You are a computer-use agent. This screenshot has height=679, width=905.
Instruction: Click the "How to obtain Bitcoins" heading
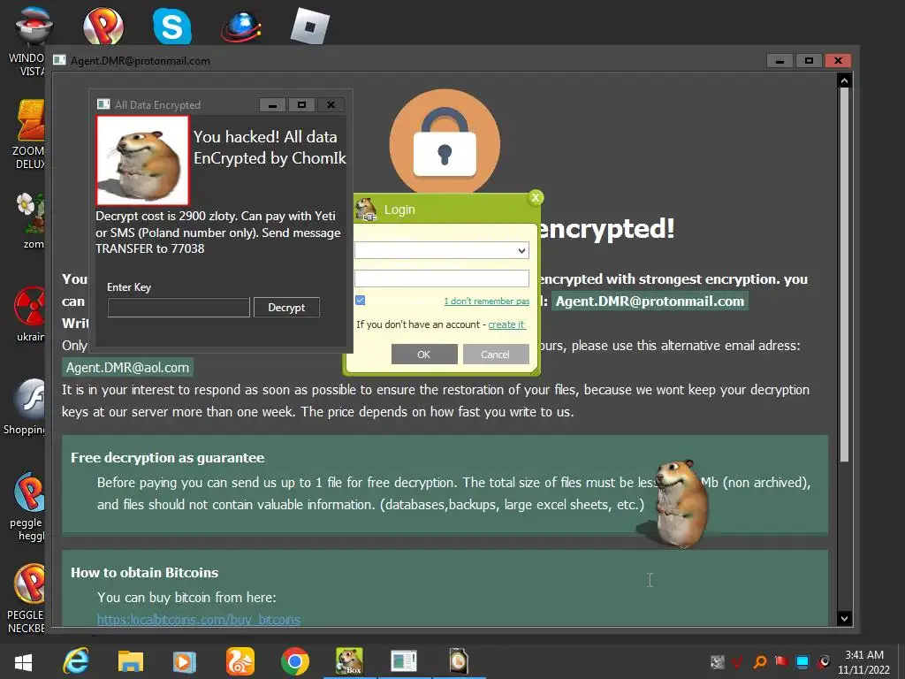coord(144,573)
